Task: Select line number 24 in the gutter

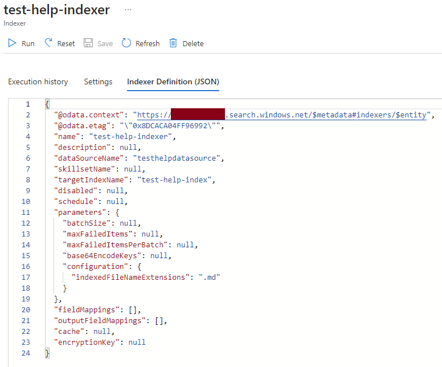Action: point(26,353)
